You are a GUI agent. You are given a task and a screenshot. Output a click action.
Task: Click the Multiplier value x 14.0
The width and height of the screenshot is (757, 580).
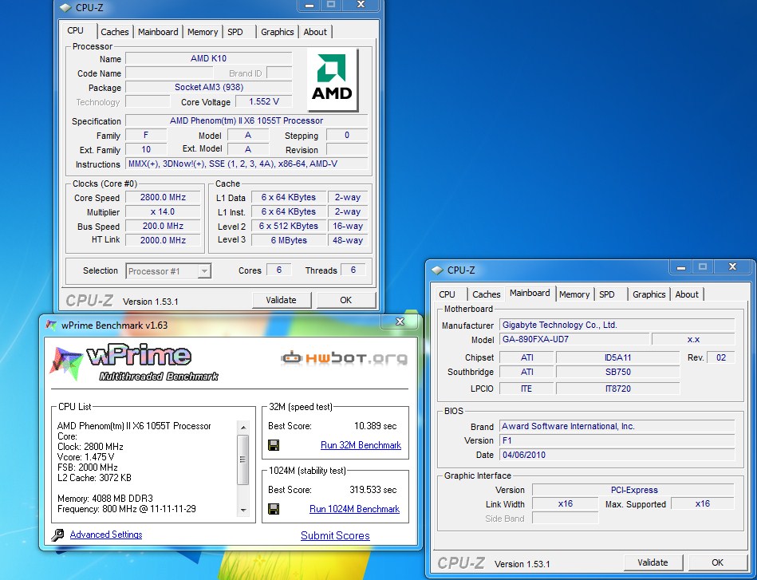click(x=163, y=211)
